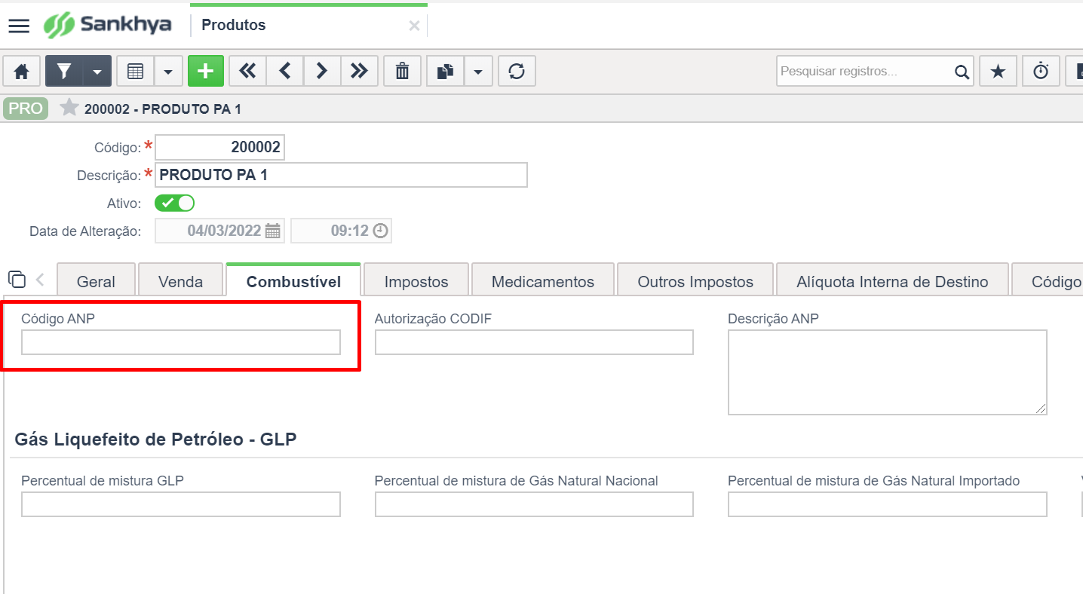Navigate to the next record with the arrow

(x=322, y=70)
